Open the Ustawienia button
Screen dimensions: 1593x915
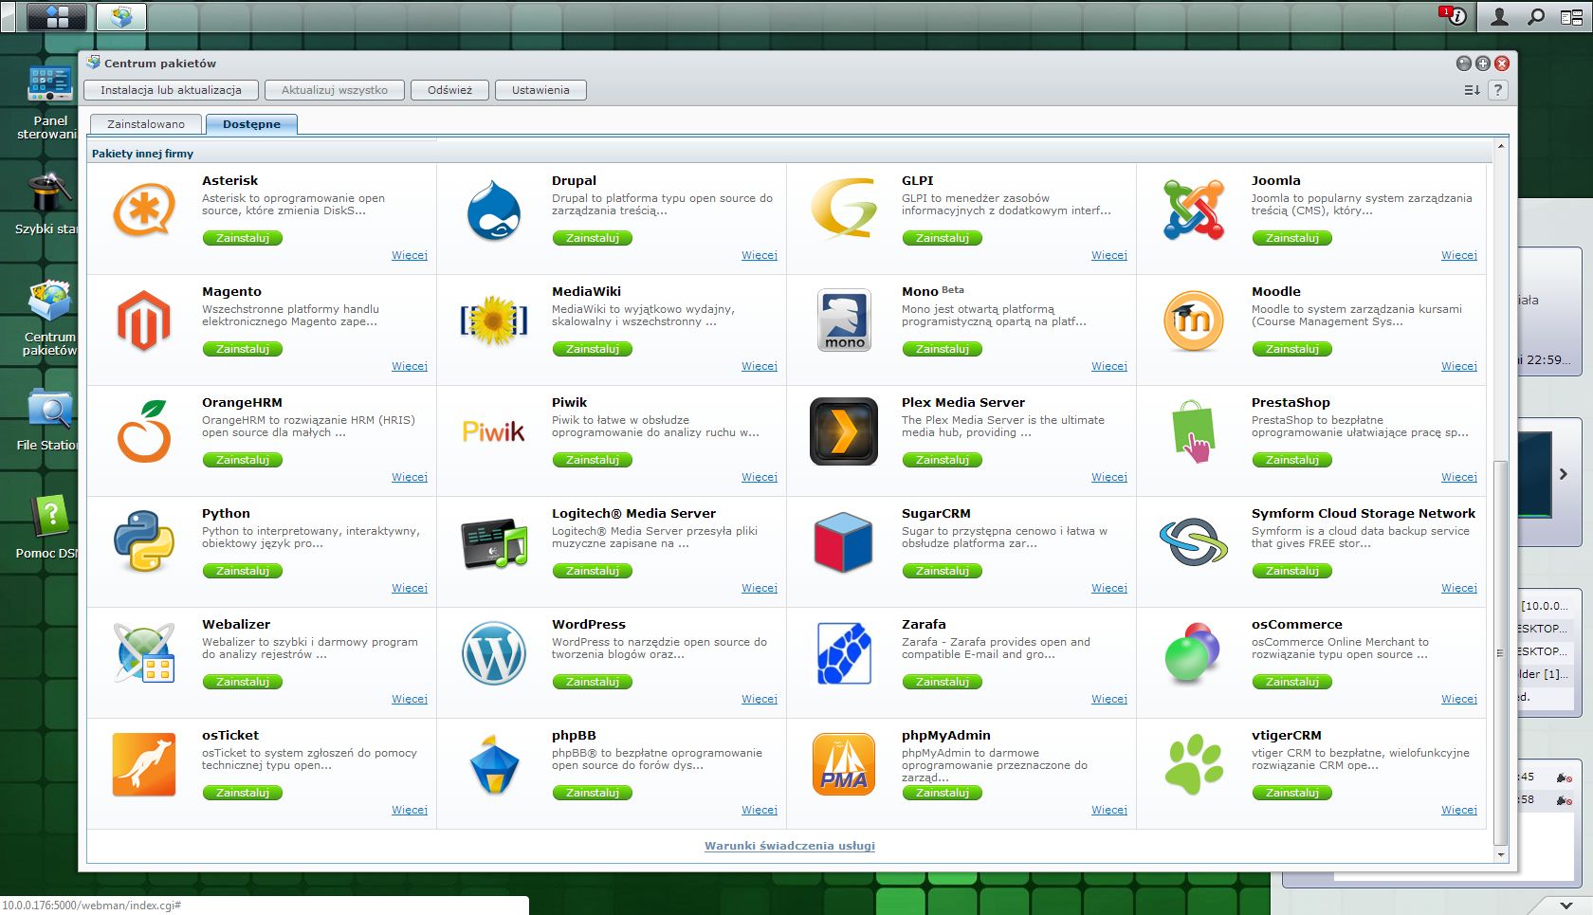(x=540, y=90)
